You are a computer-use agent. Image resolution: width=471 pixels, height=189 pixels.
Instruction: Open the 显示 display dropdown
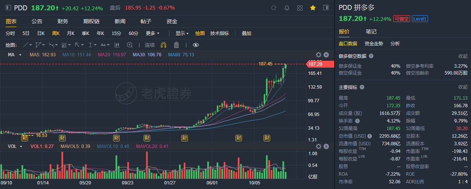click(182, 33)
